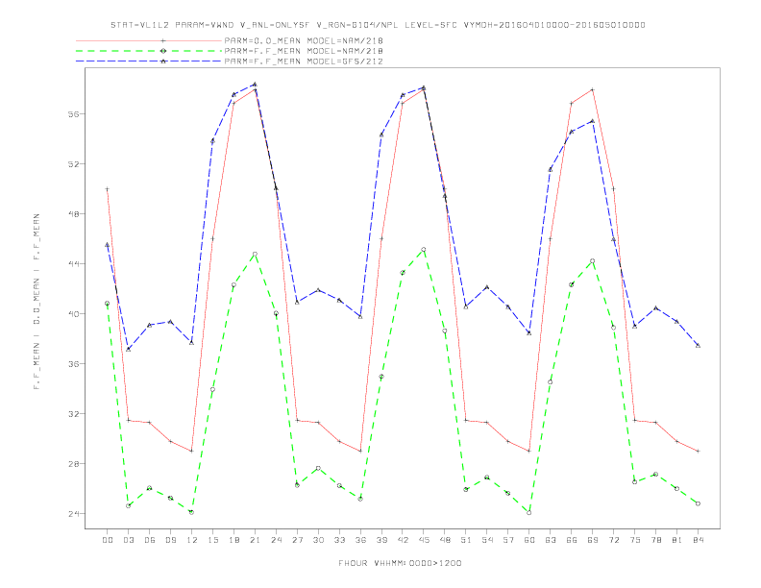Click x-axis forecast hour label 18
The image size is (761, 588).
pos(233,540)
